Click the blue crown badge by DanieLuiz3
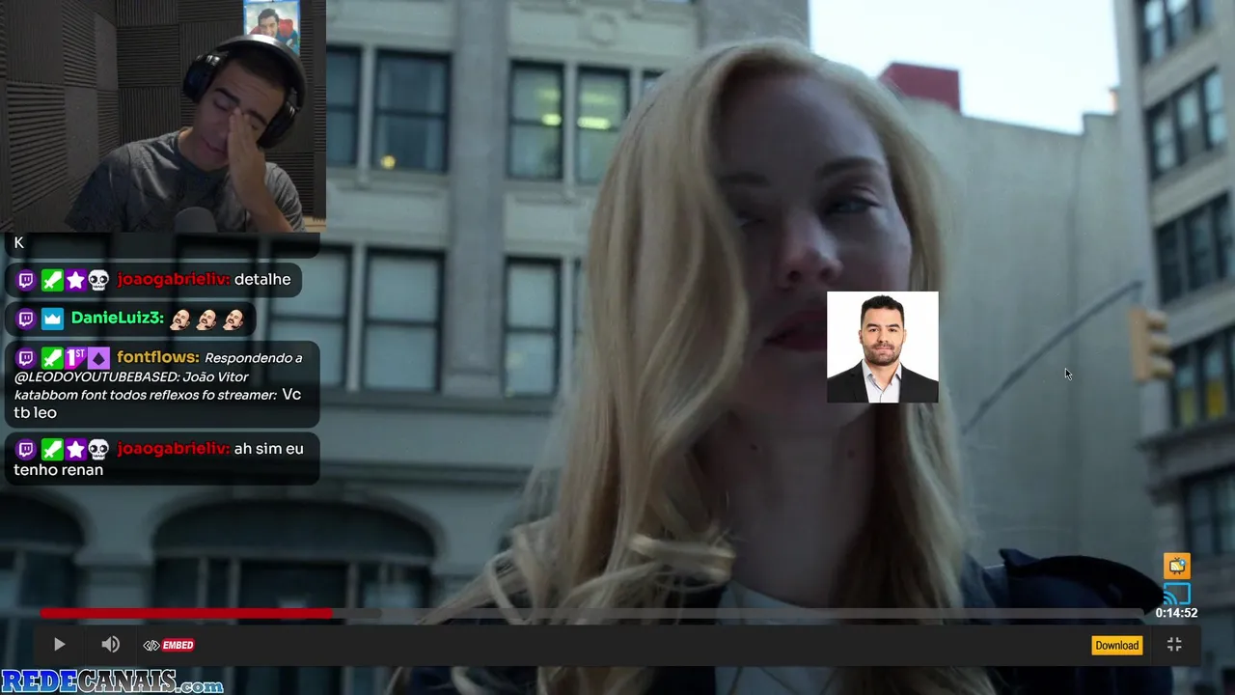The image size is (1235, 695). pos(51,319)
